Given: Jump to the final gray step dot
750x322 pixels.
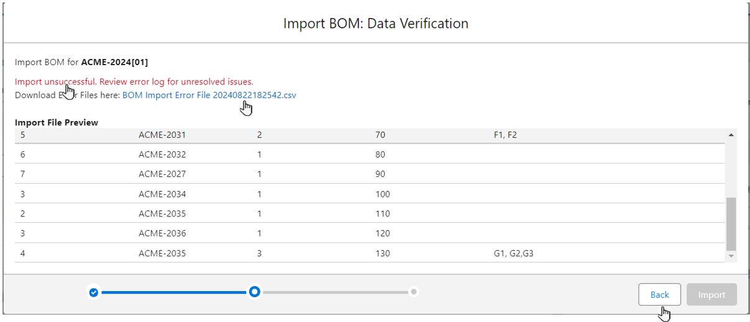Looking at the screenshot, I should coord(414,292).
